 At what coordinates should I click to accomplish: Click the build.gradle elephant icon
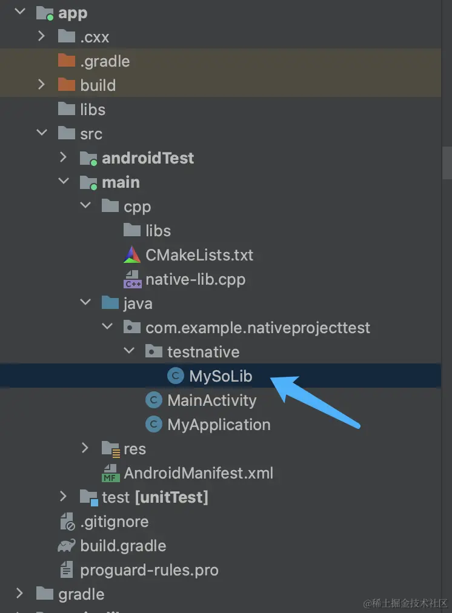pyautogui.click(x=67, y=546)
